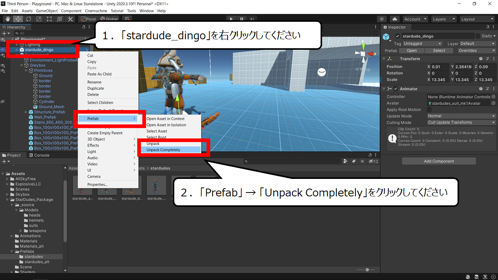This screenshot has width=498, height=280.
Task: Collapse the Animator component foldout
Action: [384, 89]
